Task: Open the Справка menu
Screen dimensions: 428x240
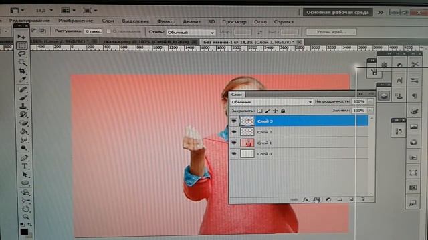Action: [284, 22]
